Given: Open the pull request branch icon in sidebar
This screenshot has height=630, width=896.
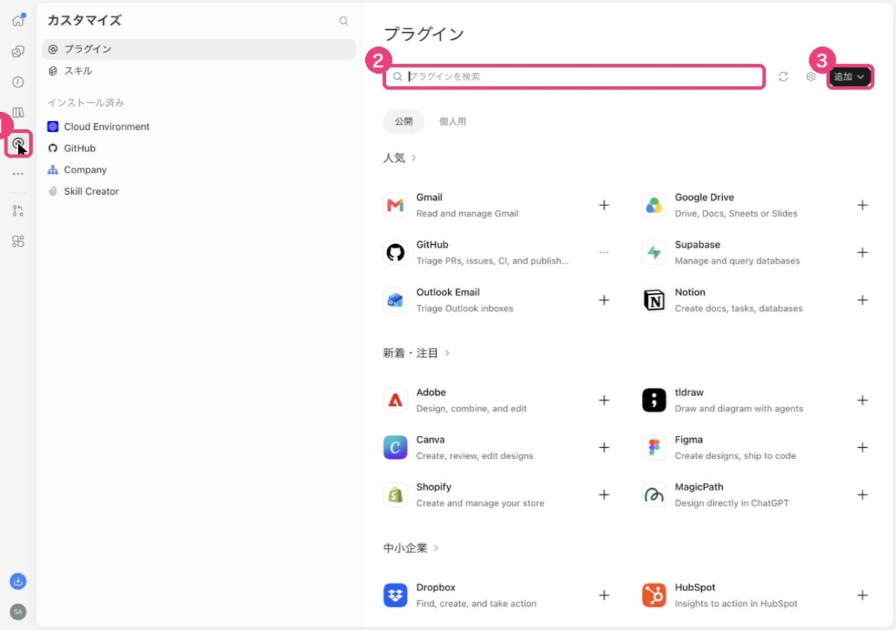Looking at the screenshot, I should coord(18,211).
